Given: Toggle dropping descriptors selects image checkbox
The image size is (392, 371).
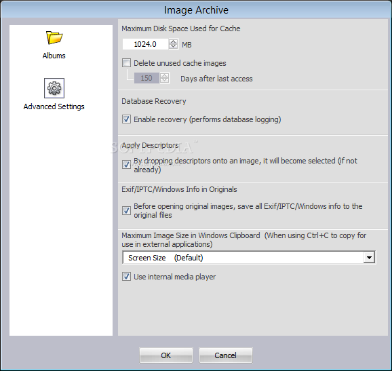Looking at the screenshot, I should point(127,165).
